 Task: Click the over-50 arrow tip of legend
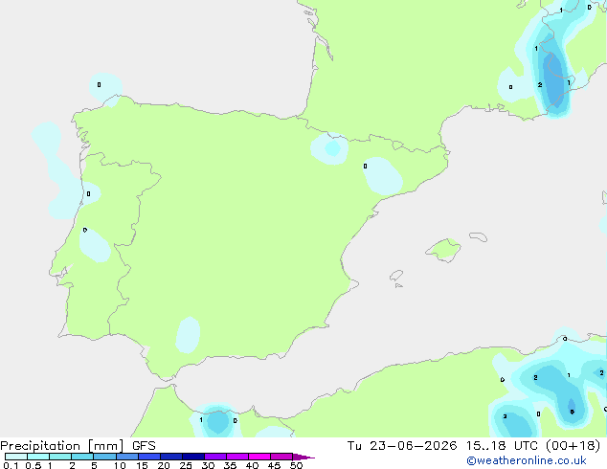point(303,457)
